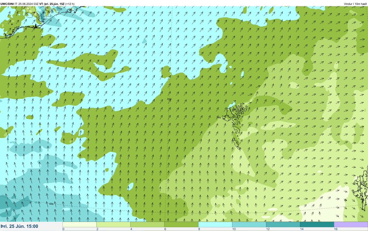Click the legend value '6'
The width and height of the screenshot is (368, 231).
point(165,229)
